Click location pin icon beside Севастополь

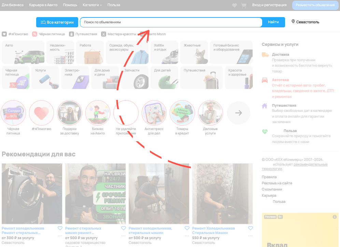tap(293, 22)
